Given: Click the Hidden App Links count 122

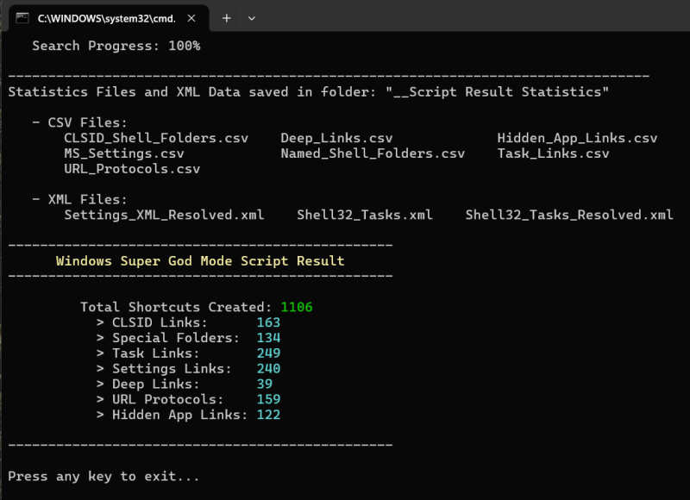Looking at the screenshot, I should click(x=268, y=415).
